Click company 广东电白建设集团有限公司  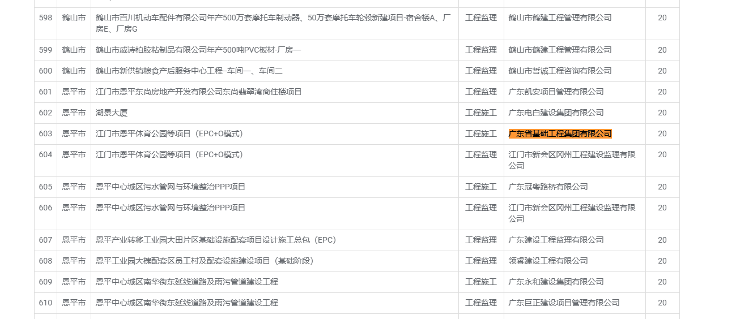[556, 113]
